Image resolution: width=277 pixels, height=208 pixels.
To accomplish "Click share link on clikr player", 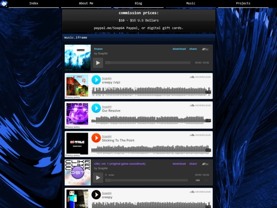I will coord(193,164).
